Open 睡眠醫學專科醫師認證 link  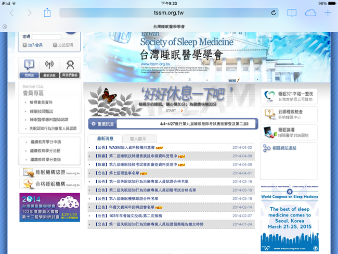coord(49,120)
